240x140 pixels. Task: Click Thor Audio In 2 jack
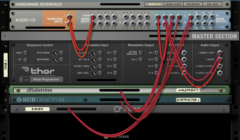click(x=184, y=60)
